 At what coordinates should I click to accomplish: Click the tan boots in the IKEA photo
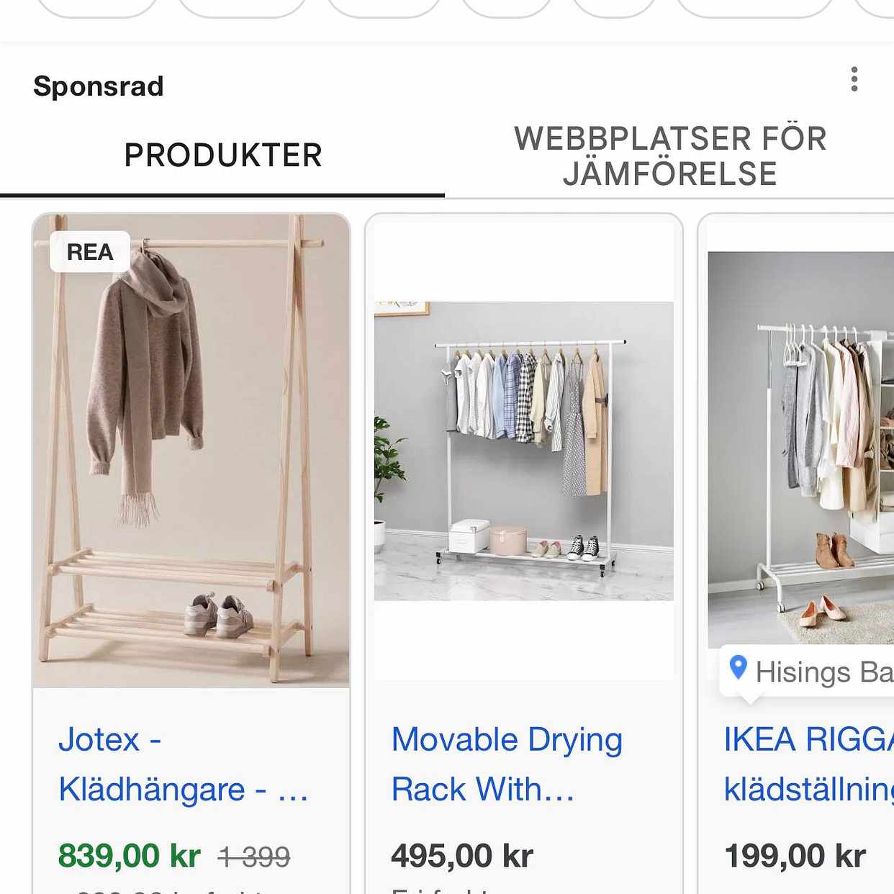(834, 551)
